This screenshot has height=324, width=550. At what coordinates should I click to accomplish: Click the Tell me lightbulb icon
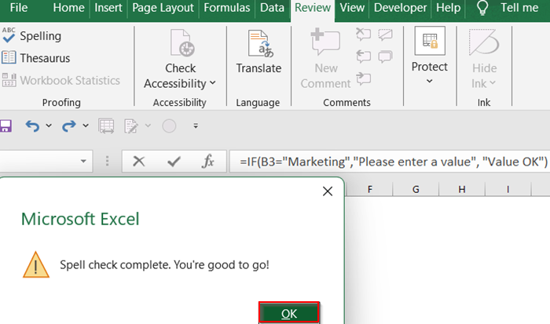pyautogui.click(x=482, y=8)
